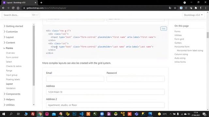The image size is (209, 117).
Task: Jump to Horizontal form label sizing
Action: coord(190,51)
